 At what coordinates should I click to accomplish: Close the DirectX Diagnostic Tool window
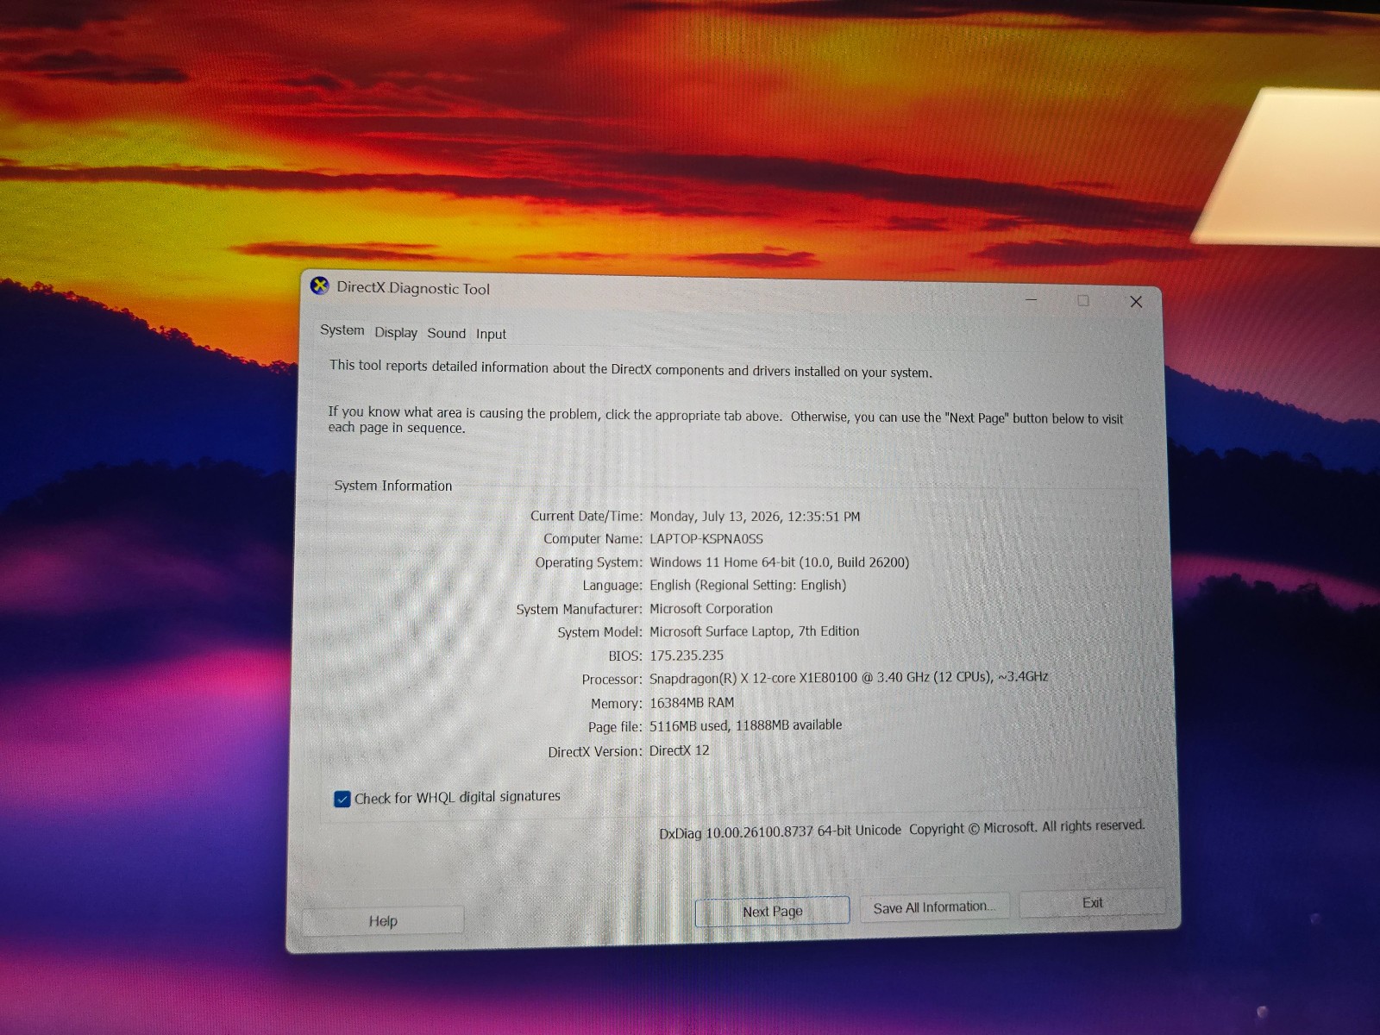click(x=1136, y=302)
